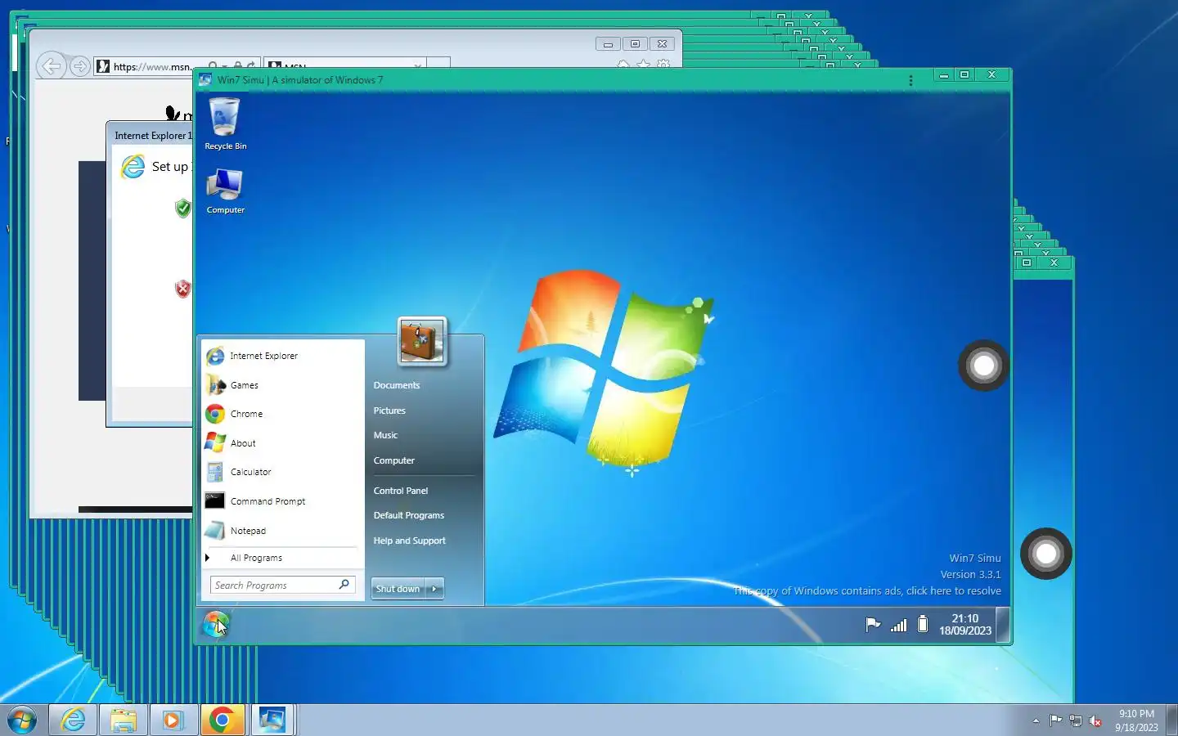Screen dimensions: 1178x736
Task: Switch to Chrome on Windows taskbar
Action: coord(222,720)
